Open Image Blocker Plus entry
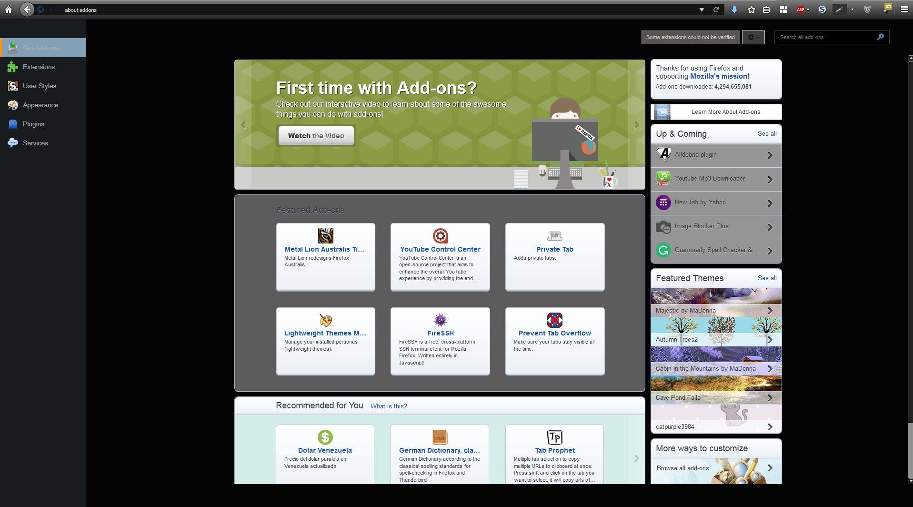 (x=716, y=227)
